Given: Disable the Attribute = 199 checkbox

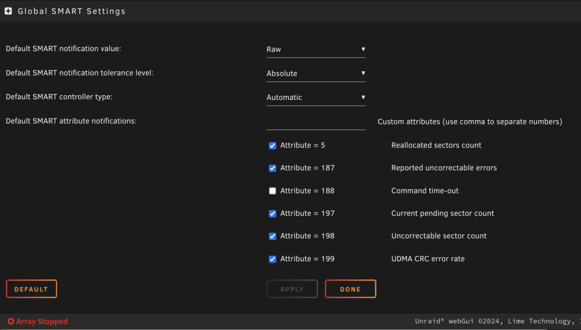Looking at the screenshot, I should click(x=272, y=259).
